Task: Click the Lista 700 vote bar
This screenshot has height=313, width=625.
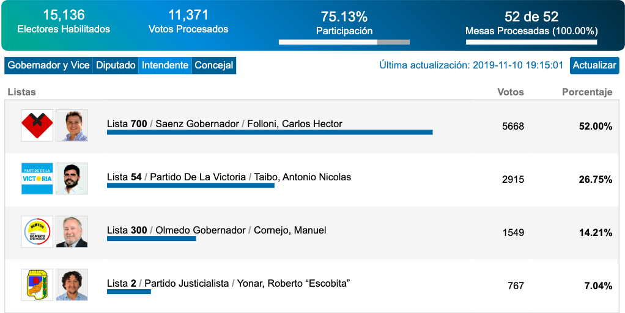Action: pyautogui.click(x=270, y=132)
